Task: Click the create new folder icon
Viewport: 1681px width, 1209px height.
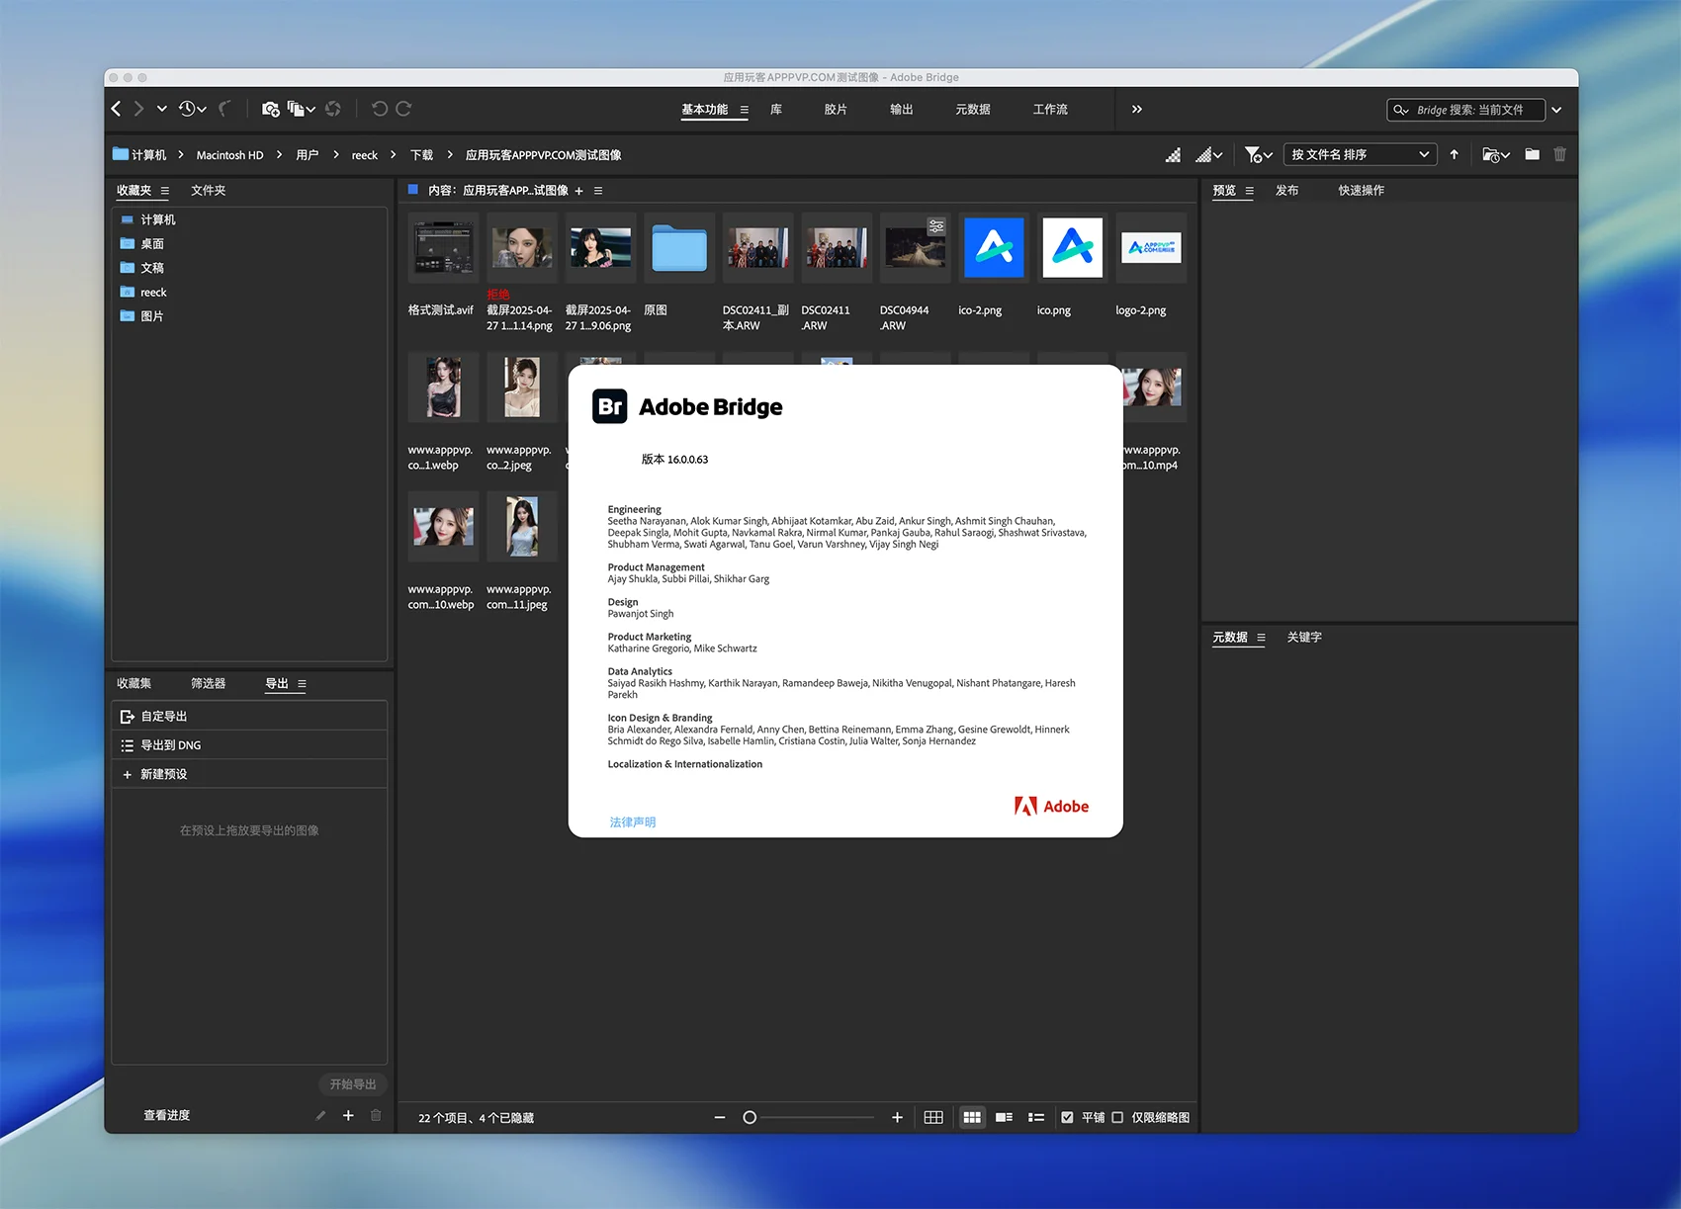Action: pos(1532,154)
